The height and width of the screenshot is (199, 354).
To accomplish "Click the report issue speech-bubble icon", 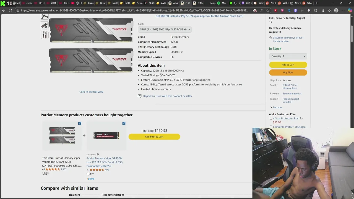I will 140,96.
